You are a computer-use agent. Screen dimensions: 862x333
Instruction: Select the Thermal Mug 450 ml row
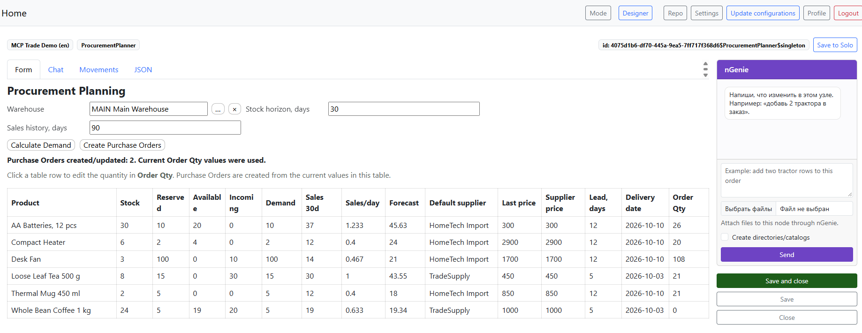[x=358, y=293]
